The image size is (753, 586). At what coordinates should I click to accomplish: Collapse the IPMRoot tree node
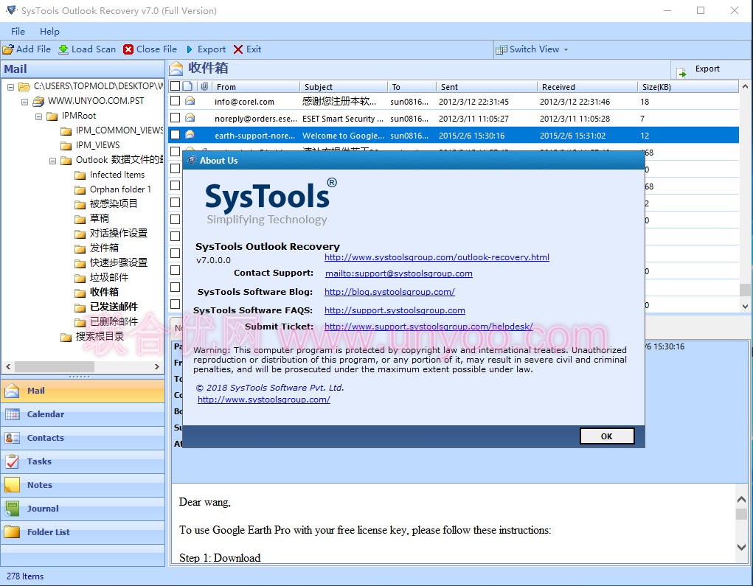click(38, 116)
